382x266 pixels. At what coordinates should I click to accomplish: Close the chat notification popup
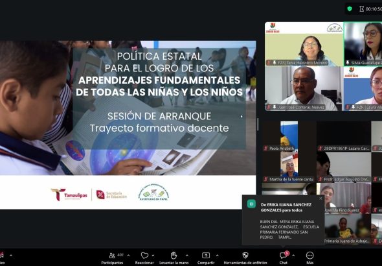point(320,199)
